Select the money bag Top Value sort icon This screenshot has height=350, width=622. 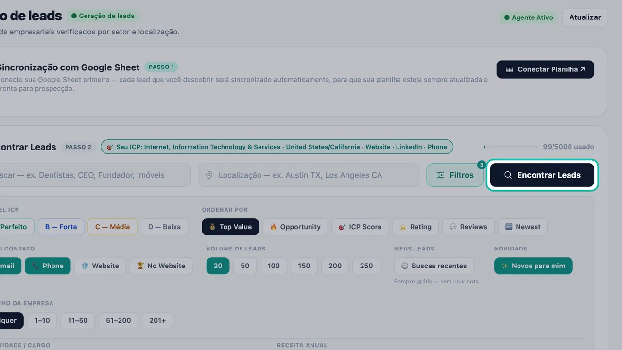point(212,227)
